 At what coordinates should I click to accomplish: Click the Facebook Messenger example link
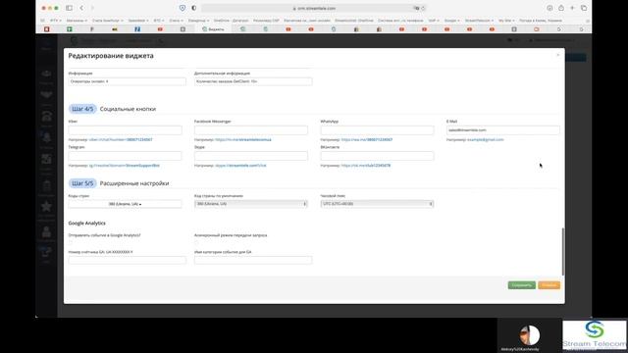243,139
